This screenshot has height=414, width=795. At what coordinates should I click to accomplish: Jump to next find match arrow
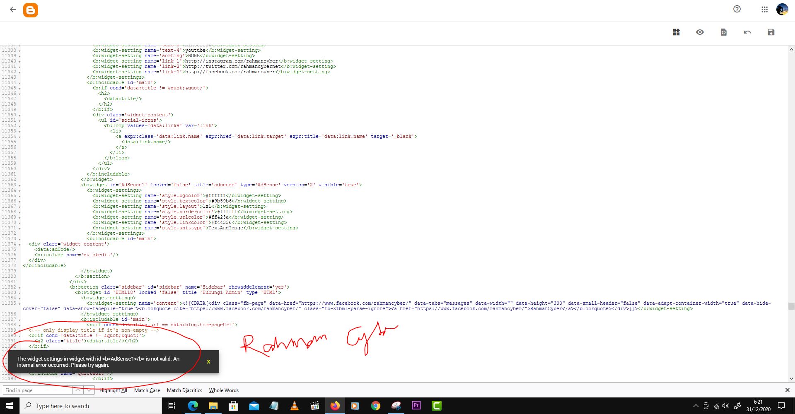coord(89,390)
